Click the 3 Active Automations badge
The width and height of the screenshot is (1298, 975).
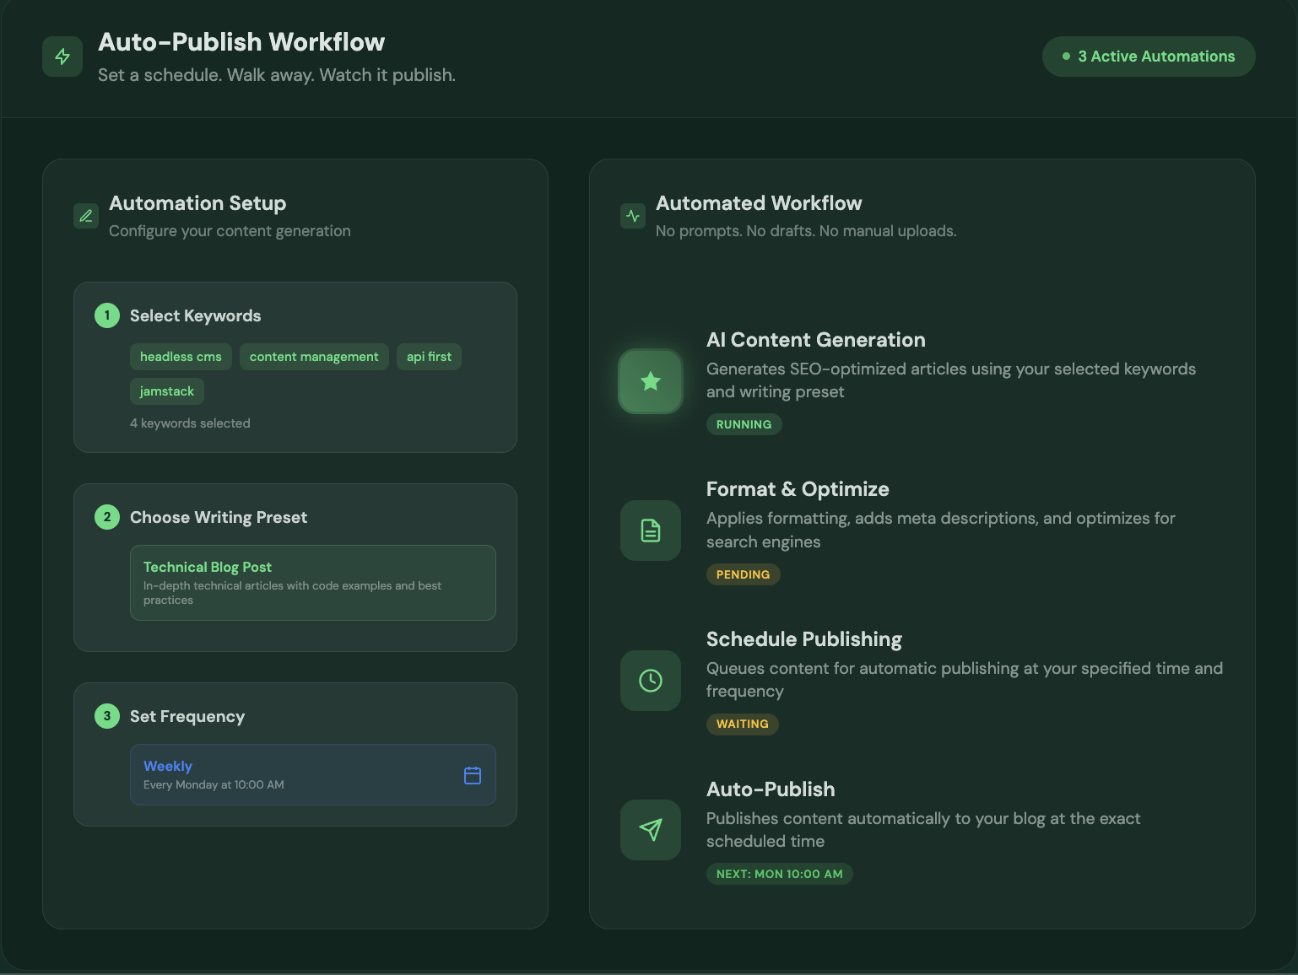[x=1148, y=57]
